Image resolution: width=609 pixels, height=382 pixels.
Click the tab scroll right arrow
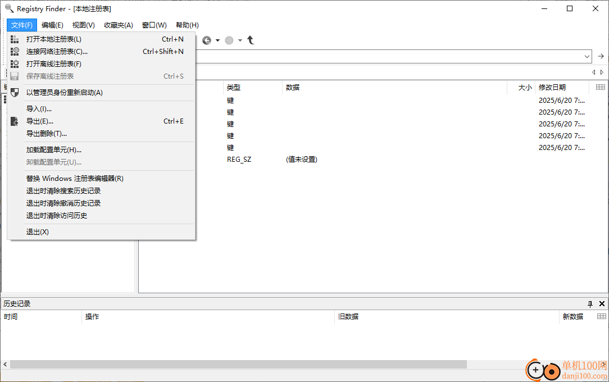[602, 72]
